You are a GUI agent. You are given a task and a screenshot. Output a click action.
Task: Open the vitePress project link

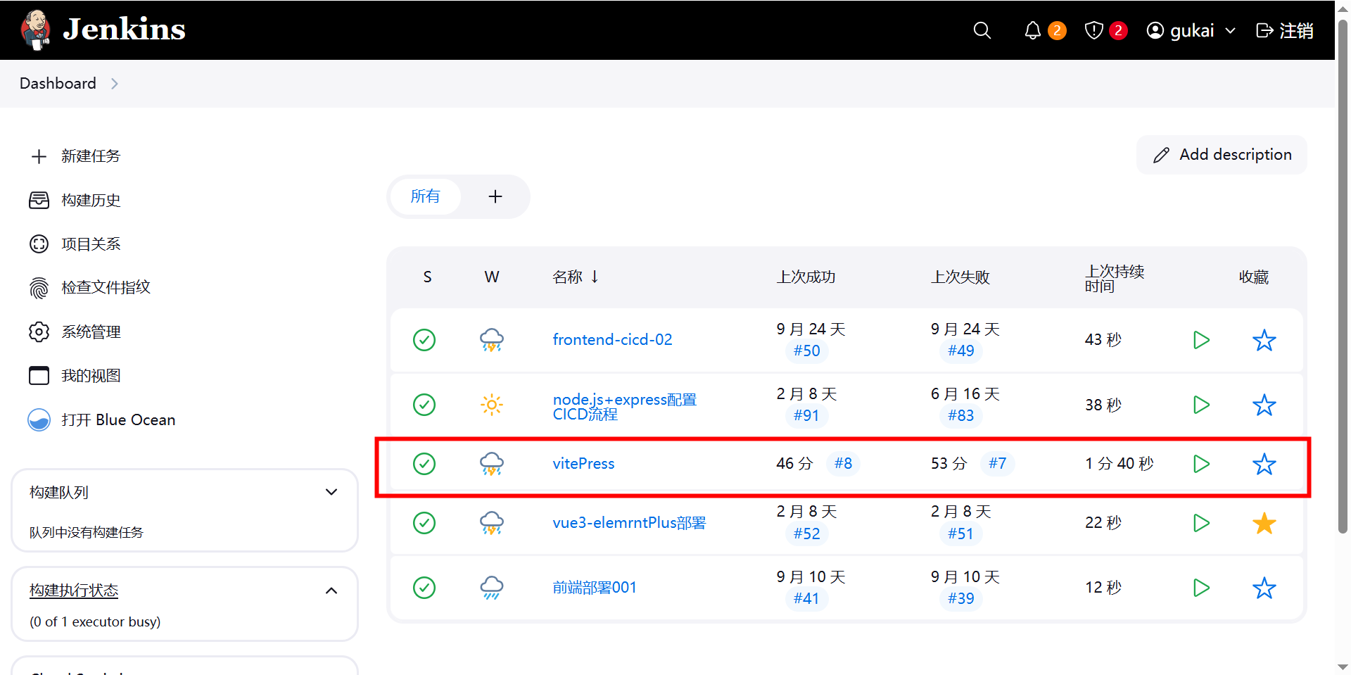pyautogui.click(x=583, y=464)
